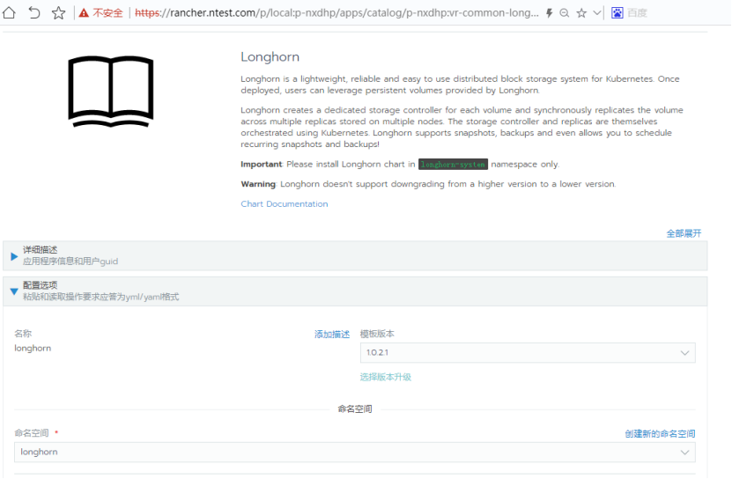Click the Longhorn title heading
732x479 pixels.
tap(270, 57)
